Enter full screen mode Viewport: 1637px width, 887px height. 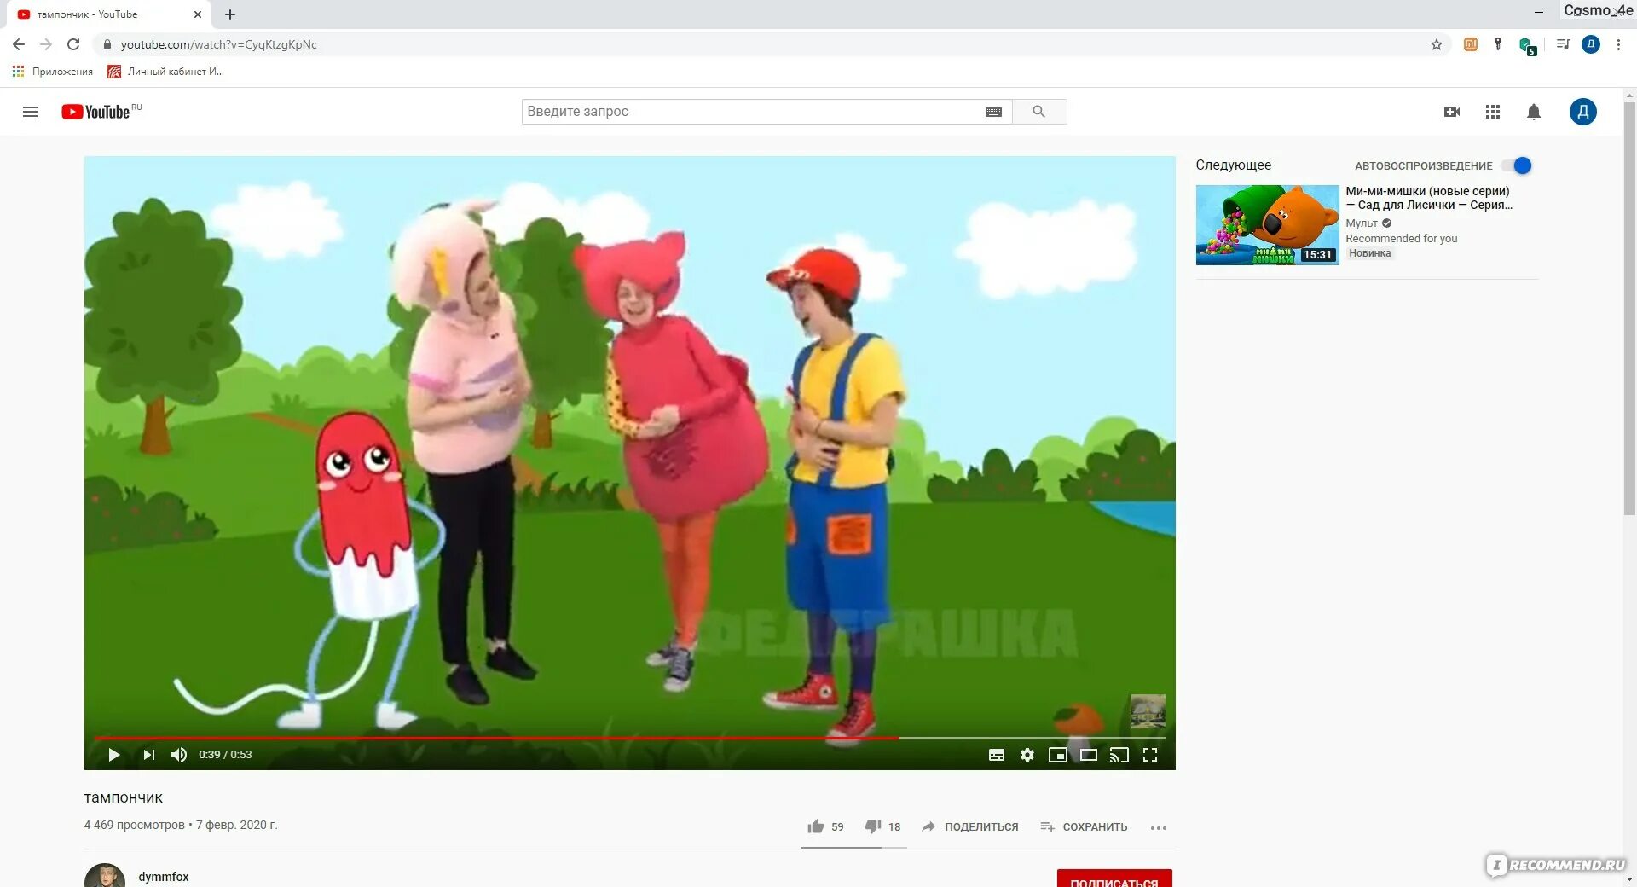coord(1150,755)
